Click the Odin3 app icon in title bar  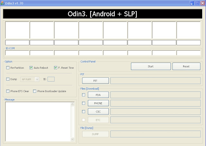coord(2,3)
